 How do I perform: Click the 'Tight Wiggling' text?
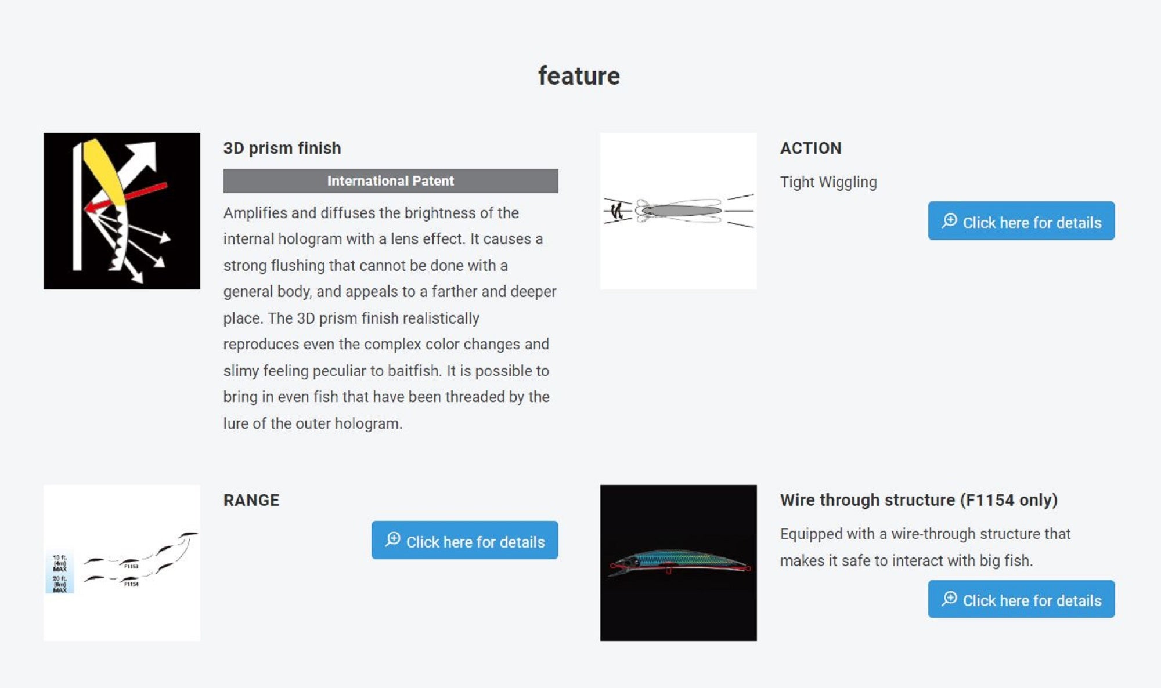tap(828, 182)
